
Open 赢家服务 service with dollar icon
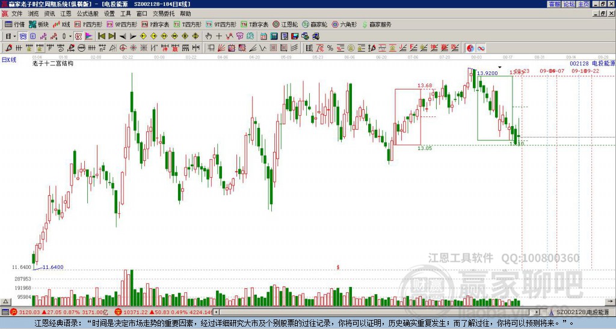[x=377, y=24]
